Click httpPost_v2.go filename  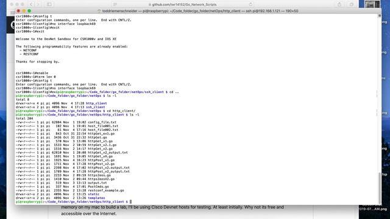tap(101, 164)
